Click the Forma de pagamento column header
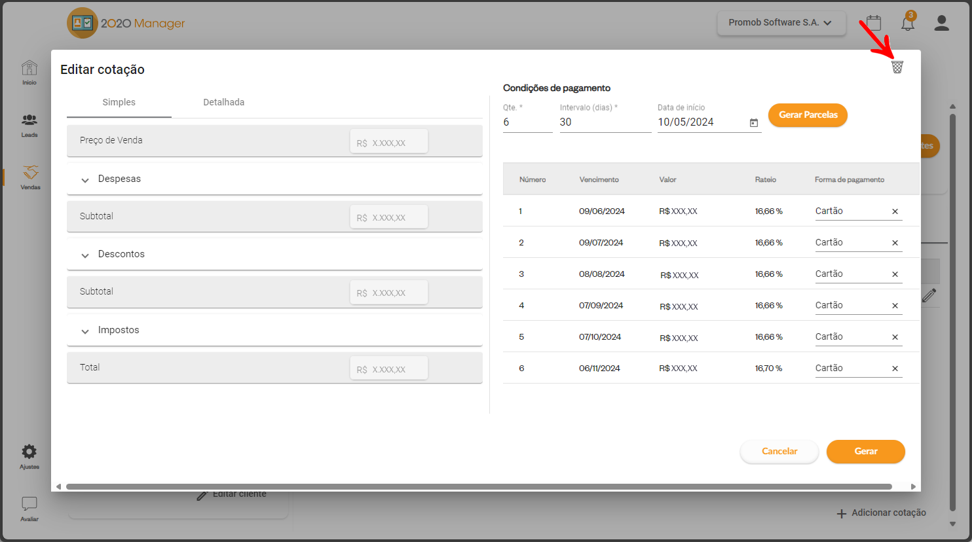This screenshot has width=972, height=542. (850, 179)
